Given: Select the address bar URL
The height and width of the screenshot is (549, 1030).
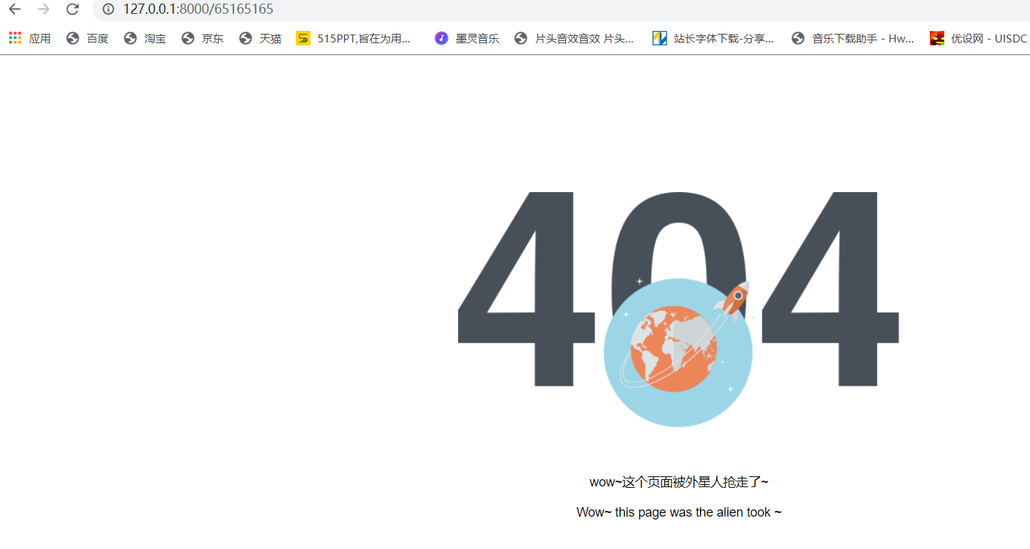Looking at the screenshot, I should 199,9.
